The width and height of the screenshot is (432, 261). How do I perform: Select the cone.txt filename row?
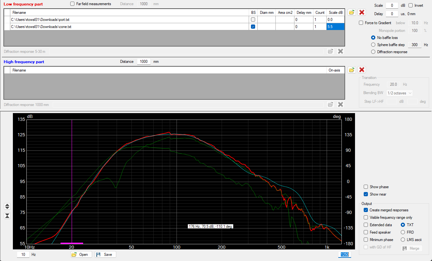click(x=130, y=27)
